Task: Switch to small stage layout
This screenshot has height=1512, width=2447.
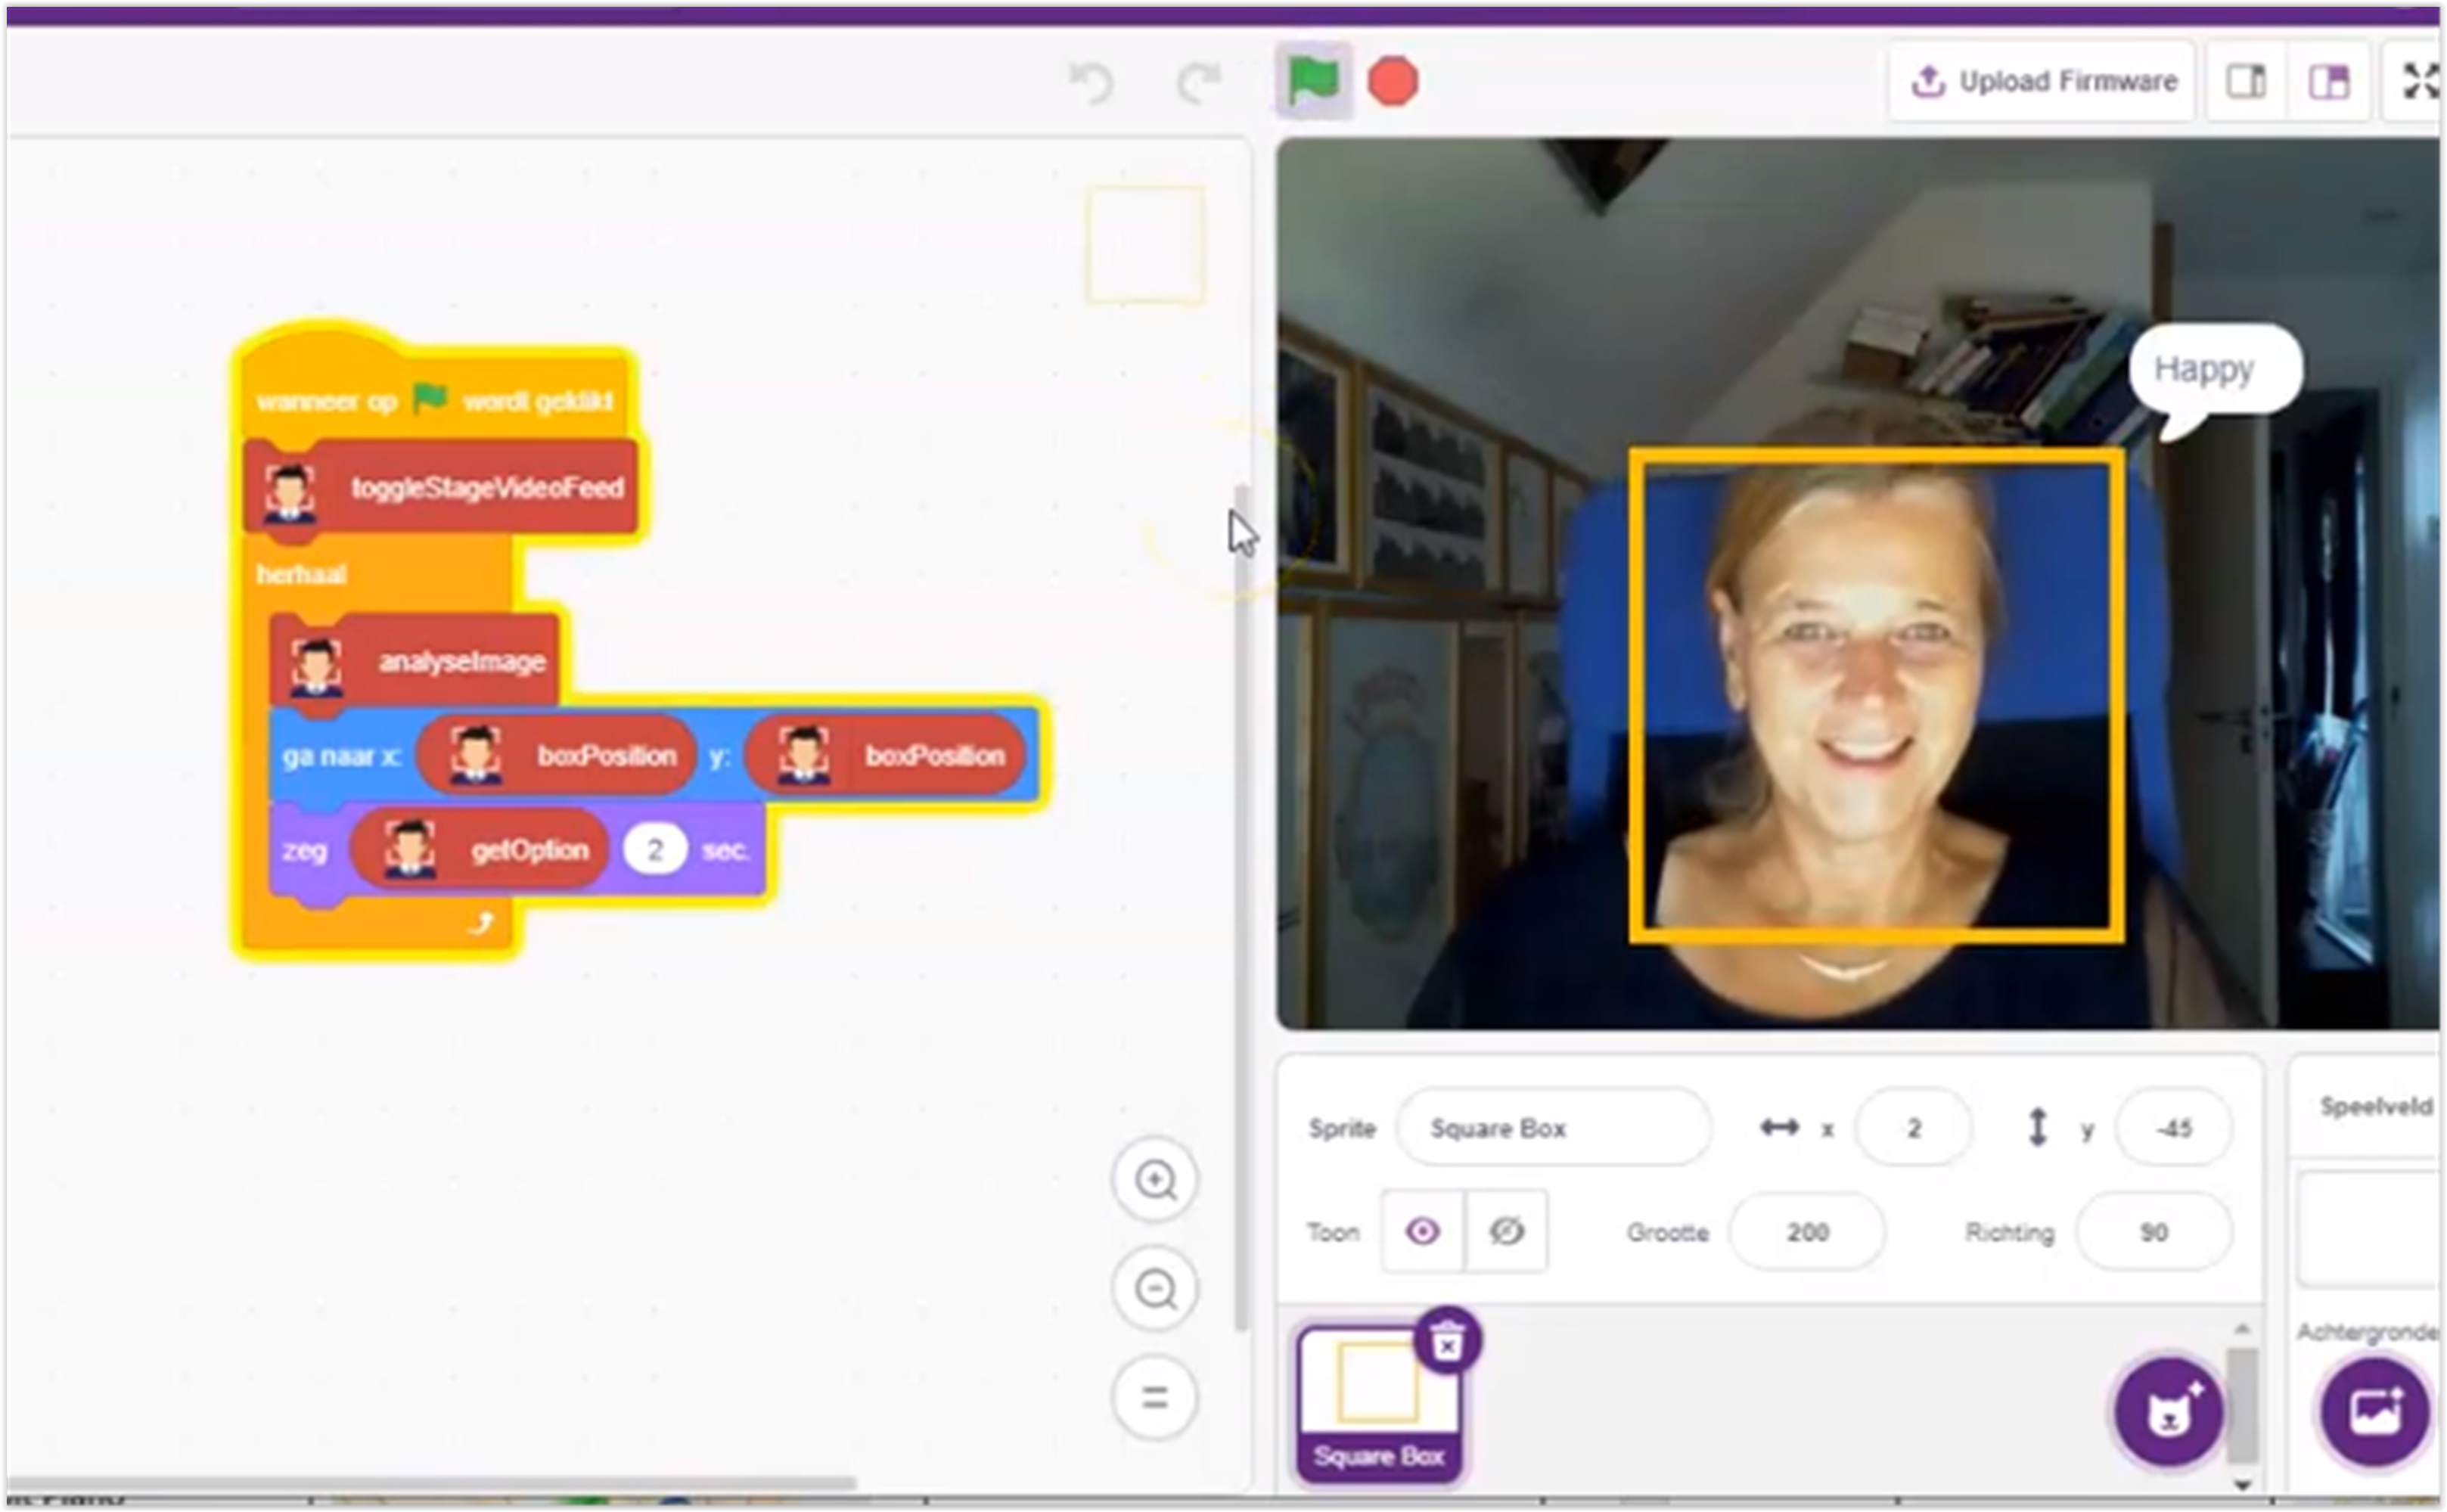Action: coord(2246,82)
